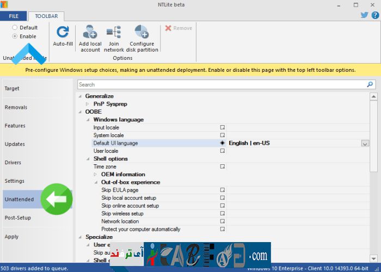The width and height of the screenshot is (381, 272).
Task: Open the FILE menu tab
Action: click(x=14, y=16)
